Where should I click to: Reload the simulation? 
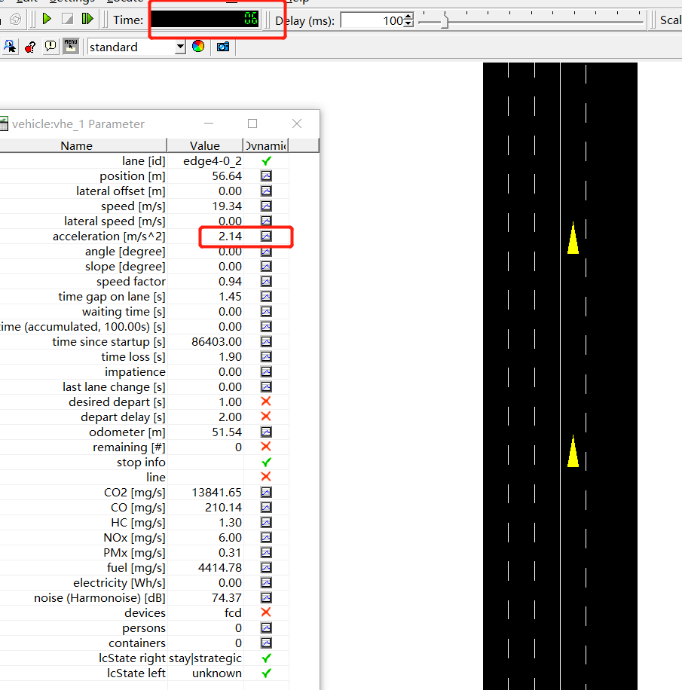click(15, 19)
